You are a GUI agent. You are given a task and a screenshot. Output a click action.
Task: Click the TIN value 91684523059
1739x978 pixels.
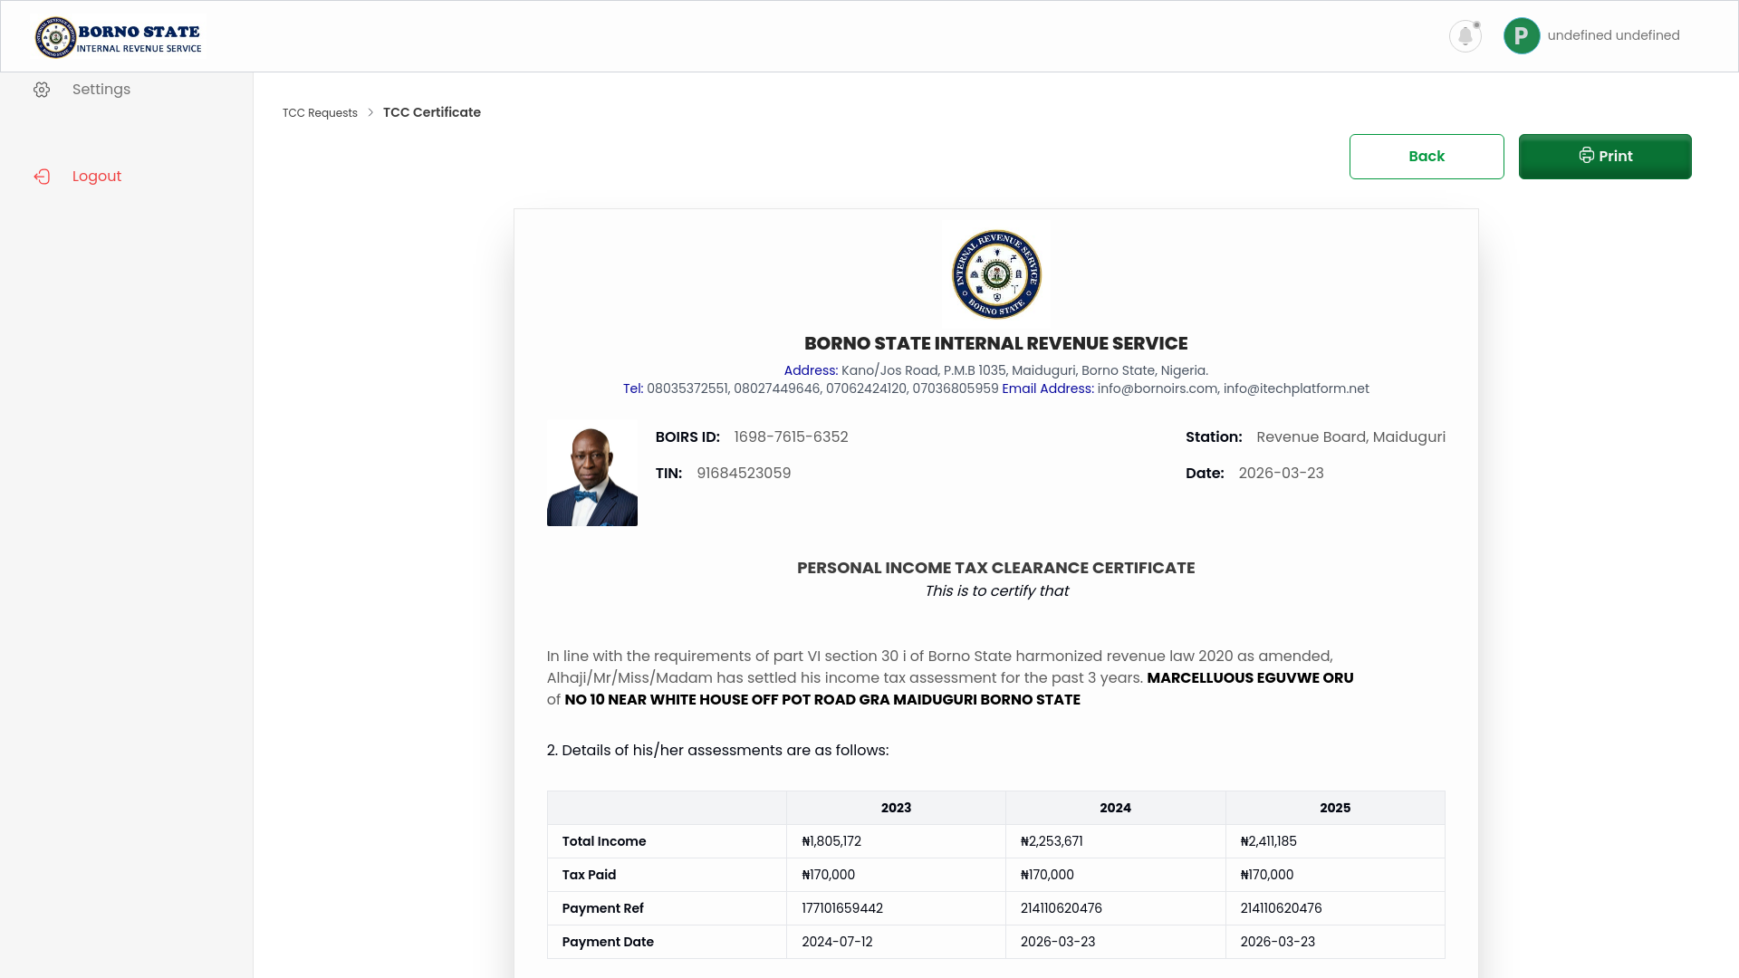(x=744, y=474)
